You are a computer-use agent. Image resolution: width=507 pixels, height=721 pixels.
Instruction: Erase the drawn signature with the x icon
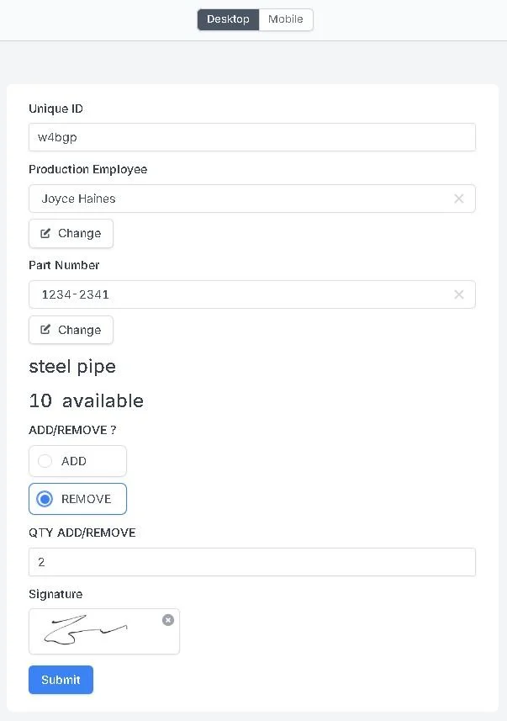tap(168, 620)
